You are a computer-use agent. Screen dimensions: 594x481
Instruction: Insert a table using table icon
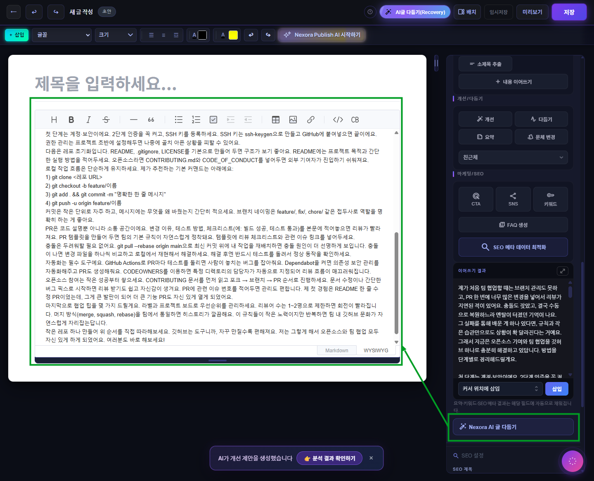tap(276, 120)
